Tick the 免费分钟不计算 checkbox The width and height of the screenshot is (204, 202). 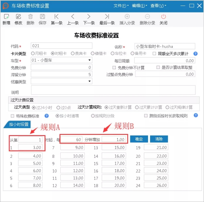point(114,67)
